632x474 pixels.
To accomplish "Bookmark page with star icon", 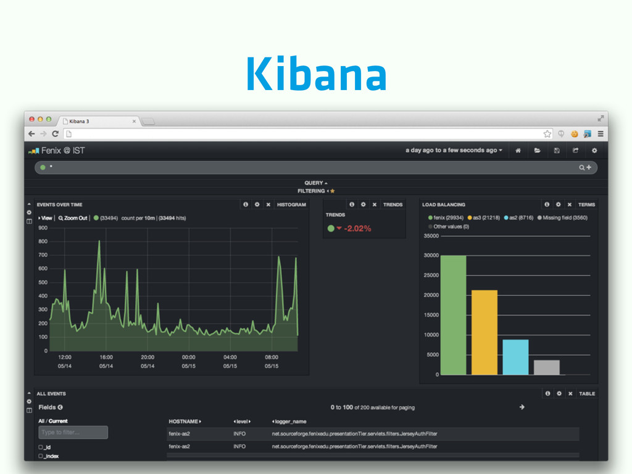I will coord(547,134).
